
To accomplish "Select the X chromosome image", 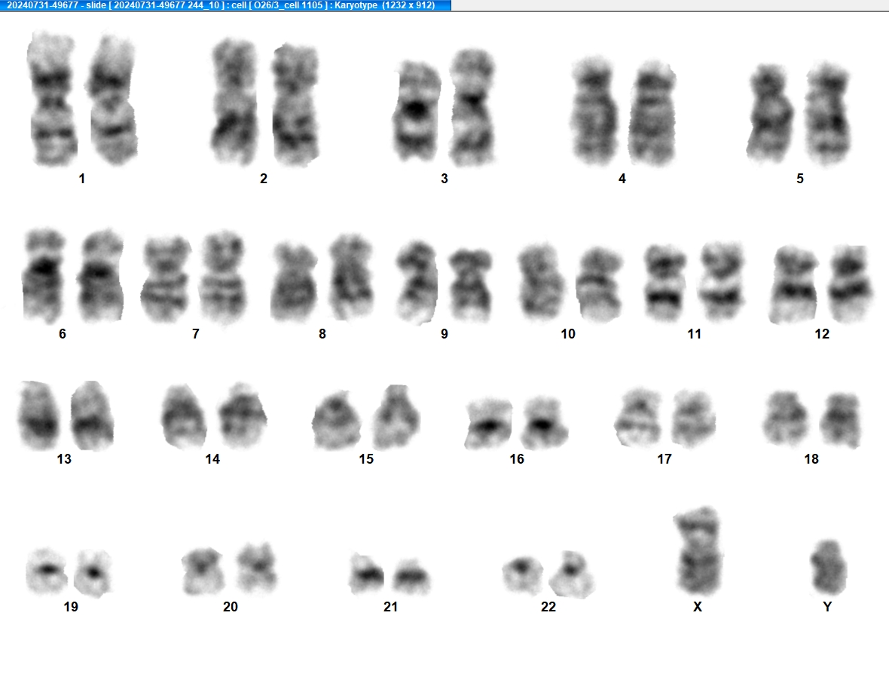I will (x=698, y=550).
